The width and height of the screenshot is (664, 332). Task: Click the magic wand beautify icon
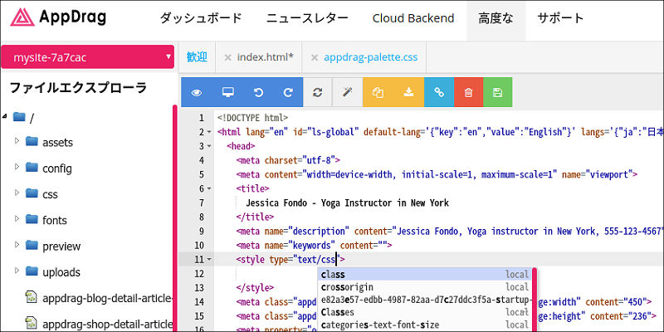coord(348,92)
